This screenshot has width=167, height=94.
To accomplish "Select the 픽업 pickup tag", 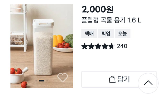I will pos(106,33).
